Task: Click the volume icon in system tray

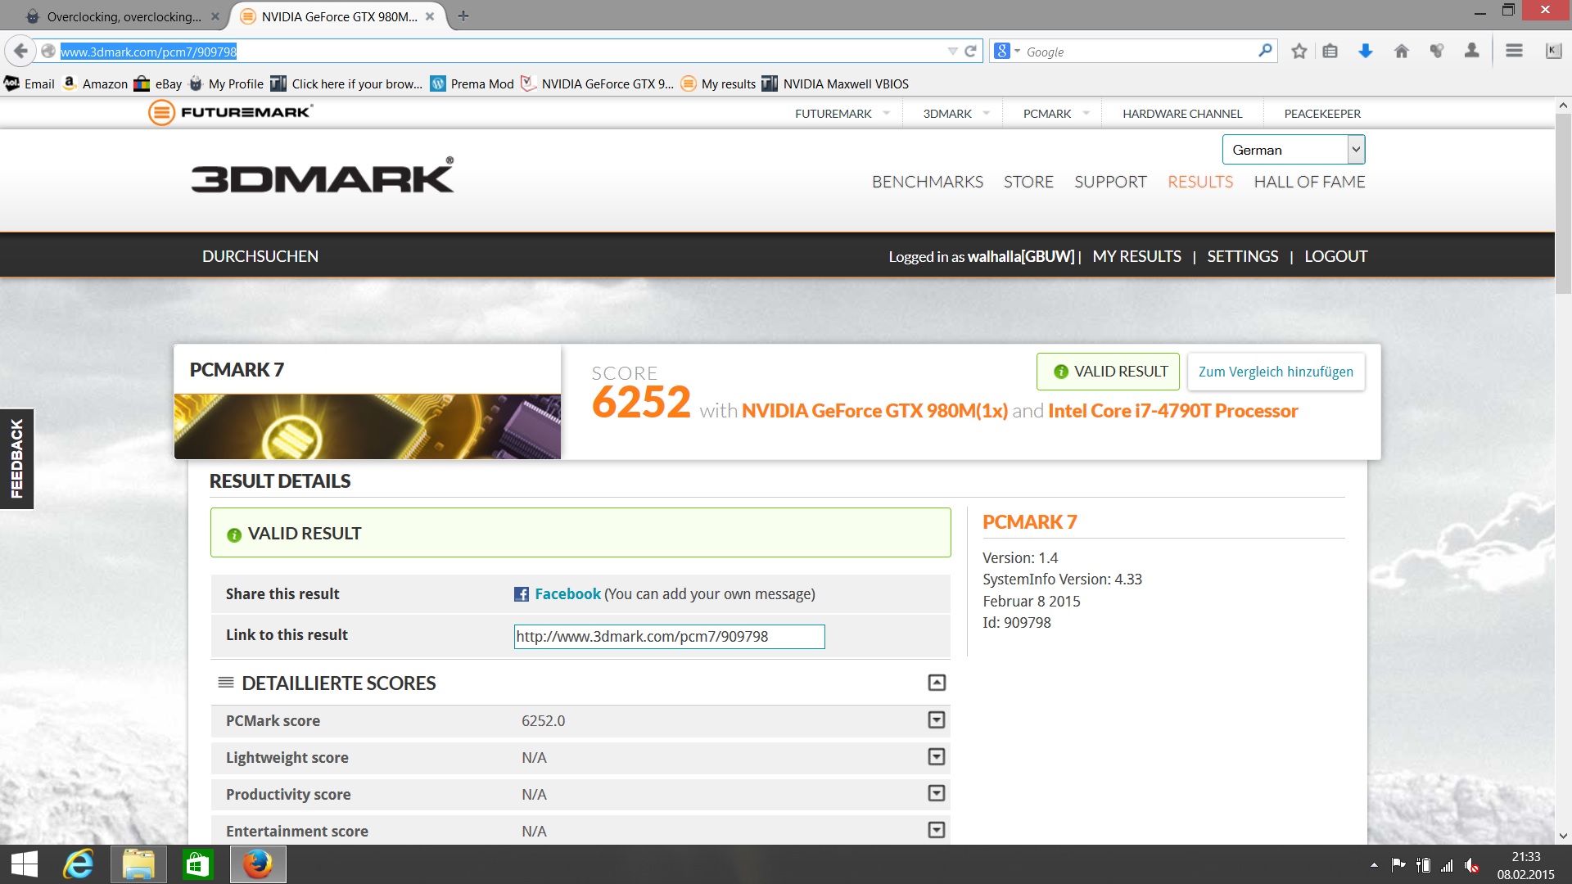Action: [x=1471, y=865]
